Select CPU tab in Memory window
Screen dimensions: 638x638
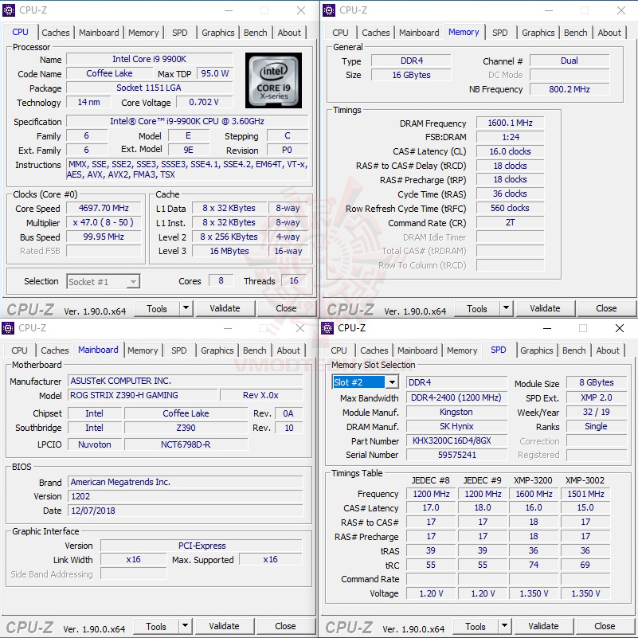pyautogui.click(x=340, y=33)
